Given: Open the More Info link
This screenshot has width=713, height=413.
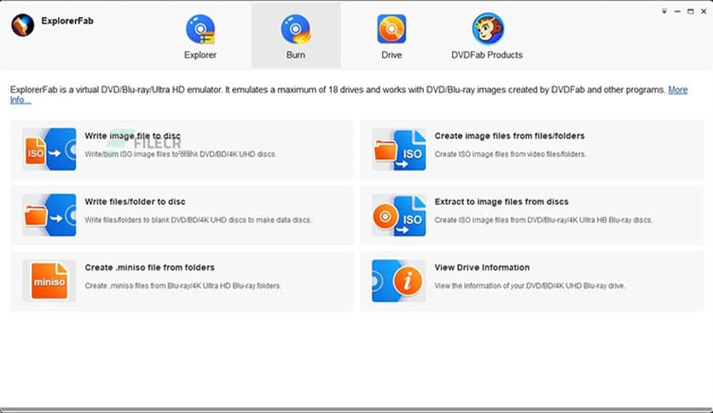Looking at the screenshot, I should pos(678,90).
